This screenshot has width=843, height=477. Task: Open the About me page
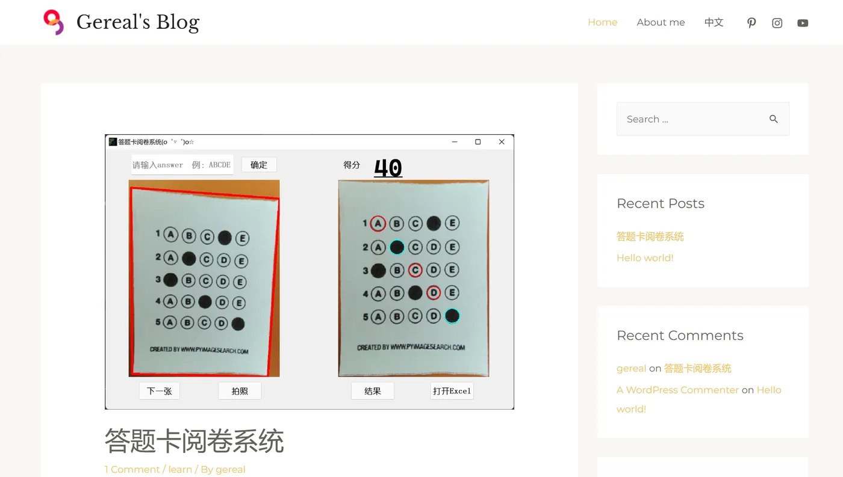(661, 22)
